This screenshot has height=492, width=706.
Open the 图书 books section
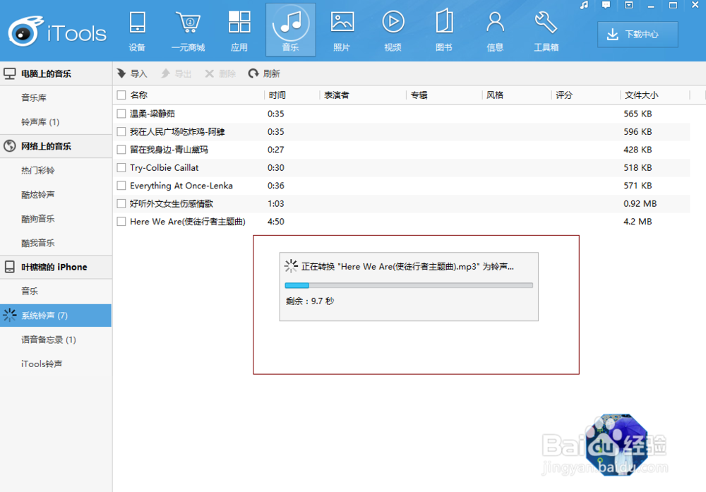point(444,30)
